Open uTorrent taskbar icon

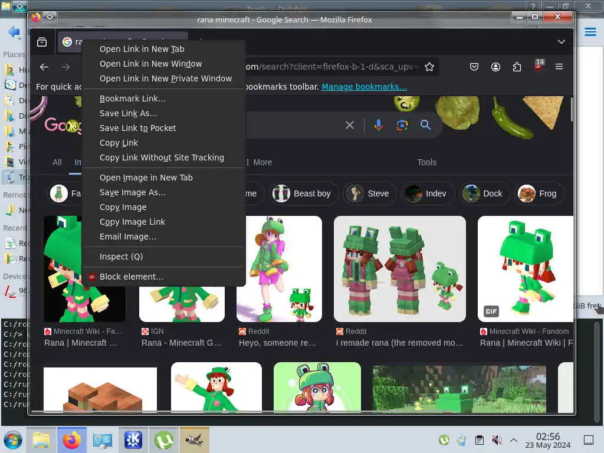coord(164,440)
